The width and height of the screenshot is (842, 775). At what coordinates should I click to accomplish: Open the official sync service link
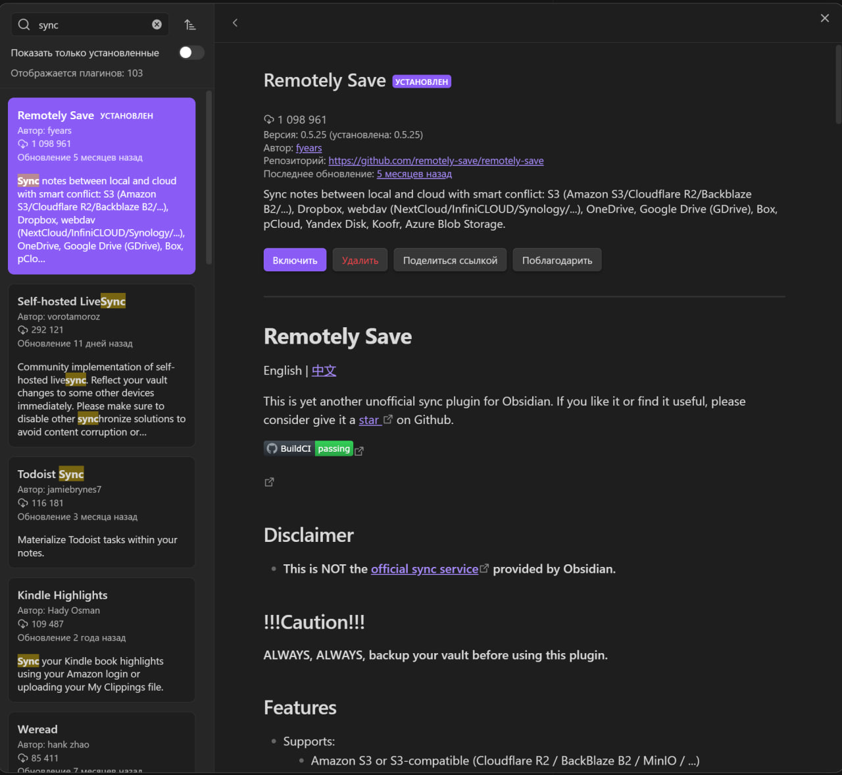pyautogui.click(x=424, y=569)
